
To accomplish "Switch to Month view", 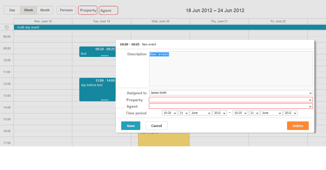I will click(45, 10).
